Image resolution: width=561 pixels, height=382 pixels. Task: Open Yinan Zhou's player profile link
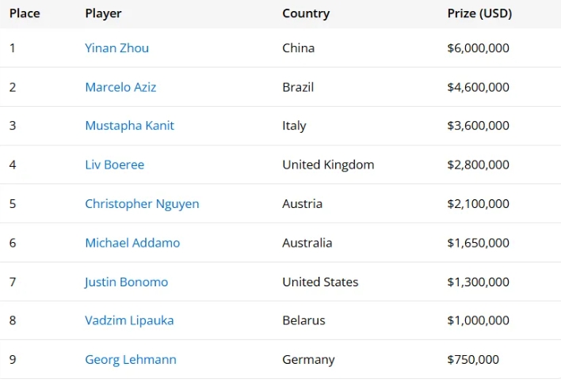click(x=116, y=48)
